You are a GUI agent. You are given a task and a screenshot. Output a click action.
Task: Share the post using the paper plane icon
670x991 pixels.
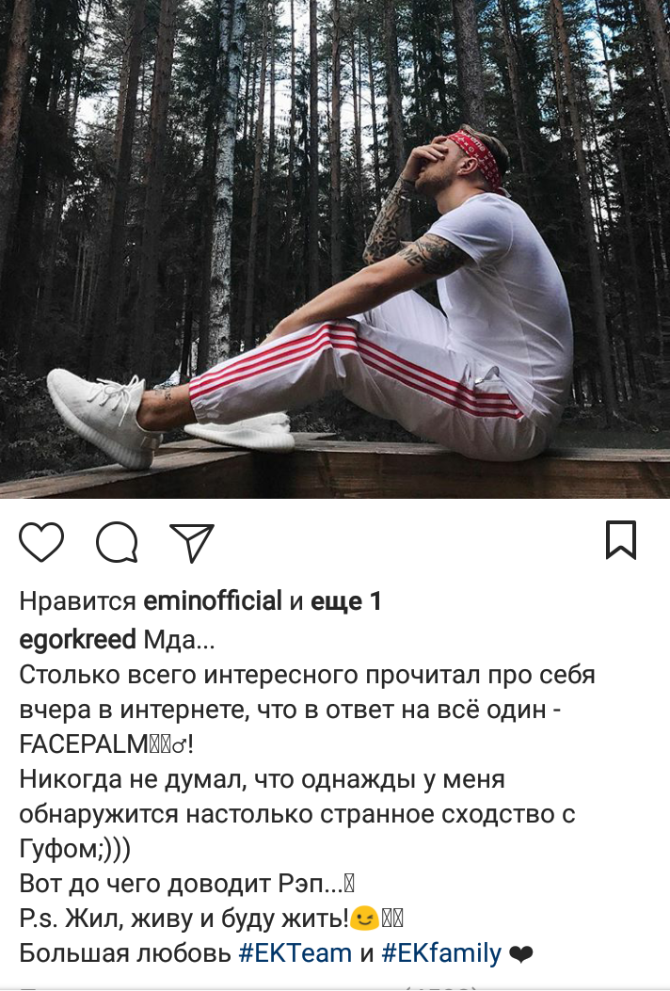[192, 542]
